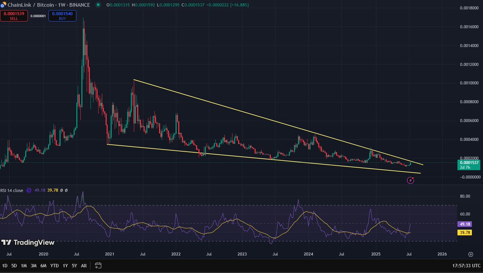The width and height of the screenshot is (483, 273).
Task: Open chart settings gear icon
Action: [471, 254]
